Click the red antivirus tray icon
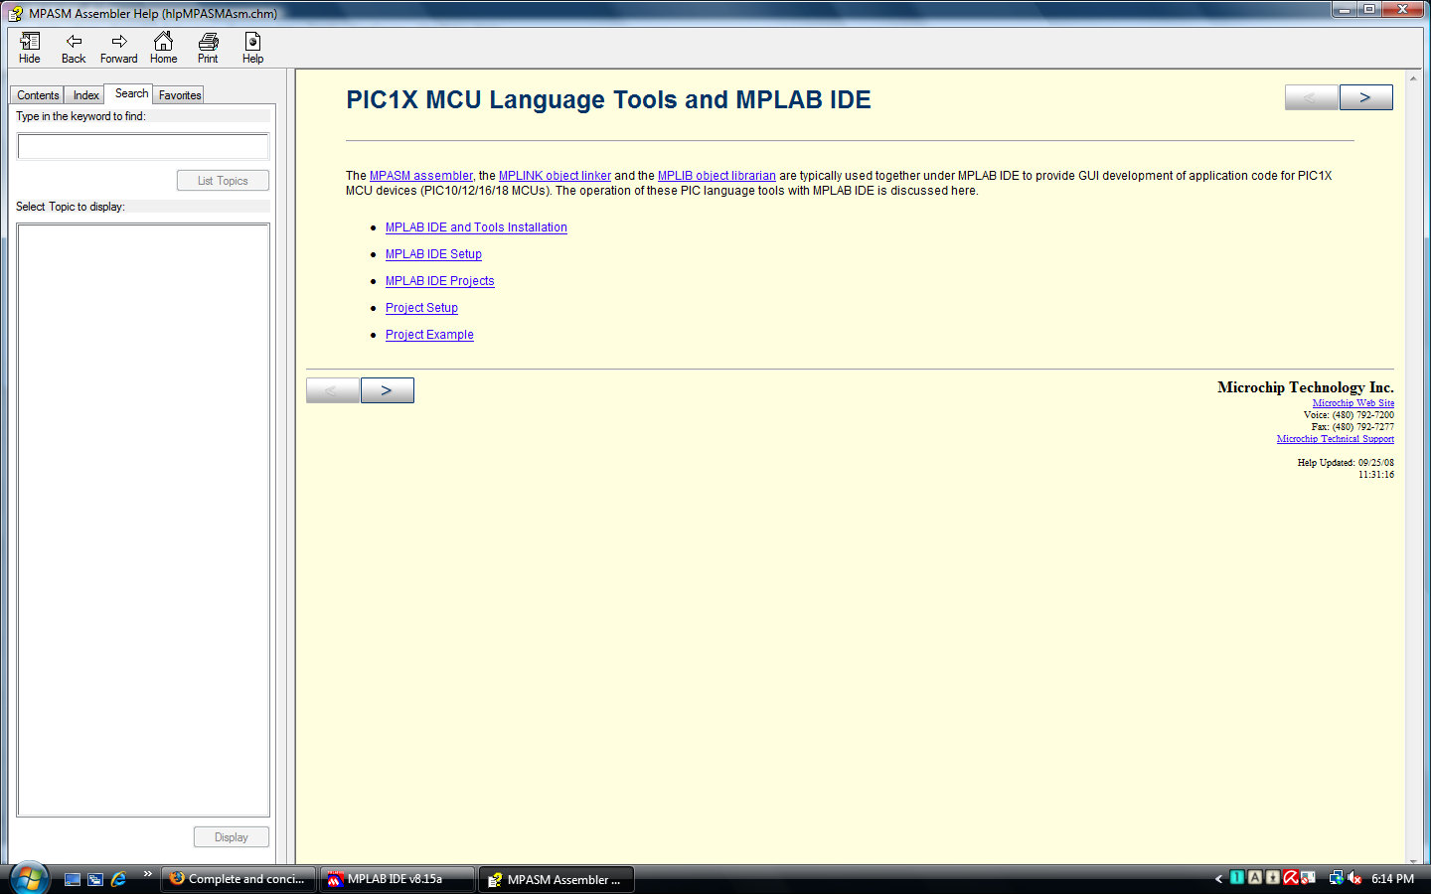1431x894 pixels. point(1291,878)
